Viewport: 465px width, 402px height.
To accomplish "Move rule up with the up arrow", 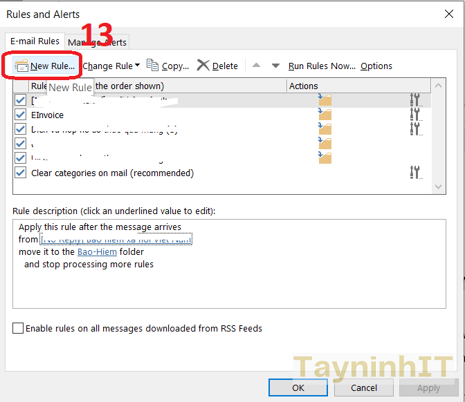I will [x=256, y=66].
